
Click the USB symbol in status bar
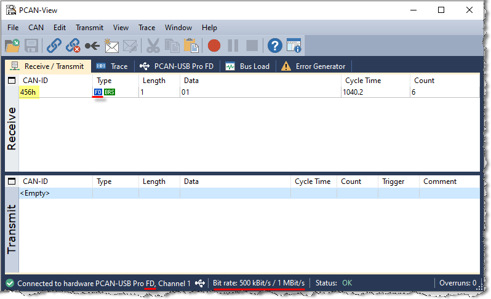(200, 284)
